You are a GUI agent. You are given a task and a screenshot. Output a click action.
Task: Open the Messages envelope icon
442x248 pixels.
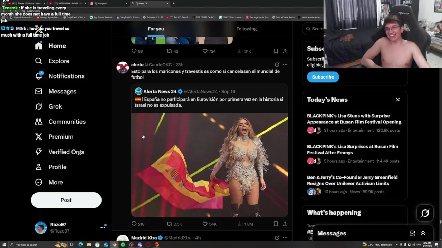pyautogui.click(x=38, y=91)
